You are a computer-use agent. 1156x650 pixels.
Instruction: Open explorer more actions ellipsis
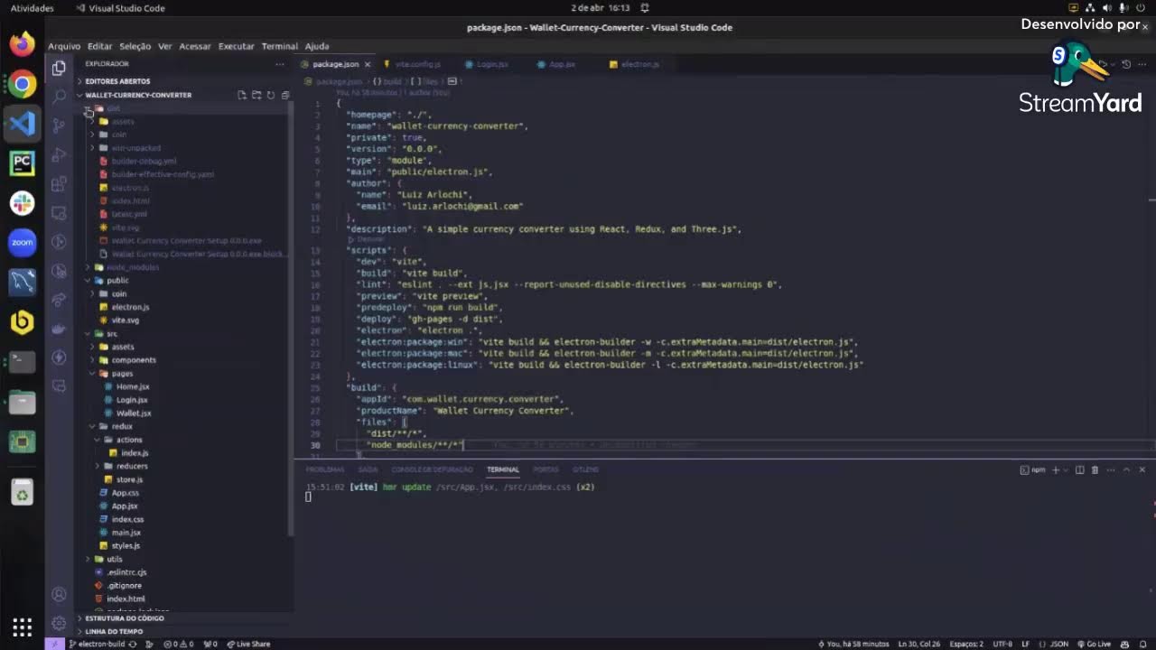tap(280, 64)
